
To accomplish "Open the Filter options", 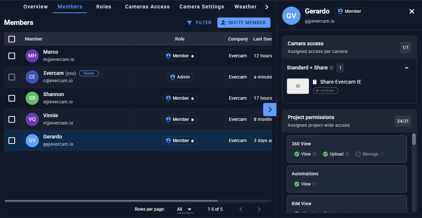I will tap(199, 23).
